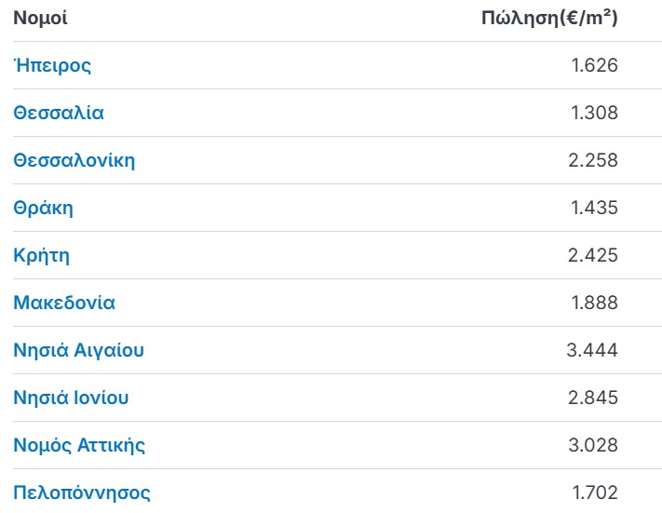The height and width of the screenshot is (513, 662).
Task: Click the Πώληση(€/m²) column header
Action: (x=549, y=19)
